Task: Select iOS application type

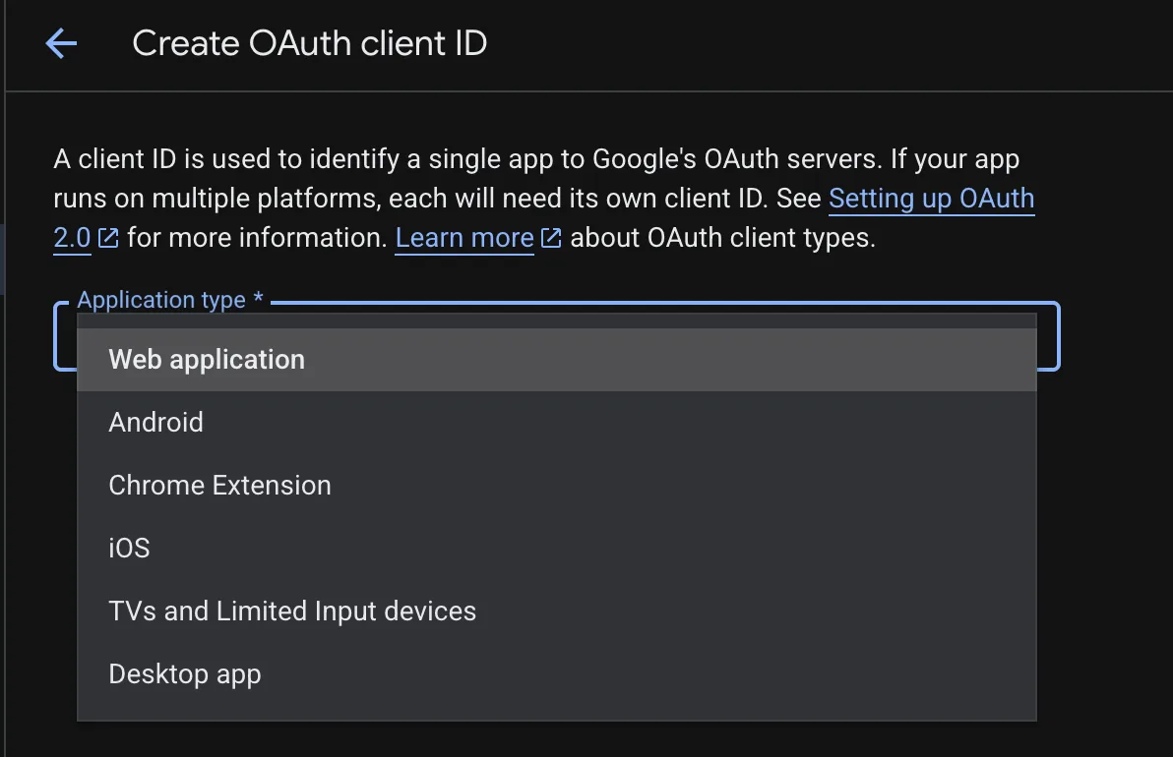Action: (557, 548)
